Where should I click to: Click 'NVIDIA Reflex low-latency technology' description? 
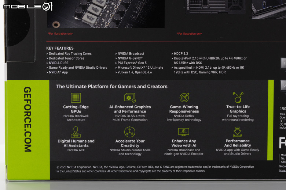184,118
